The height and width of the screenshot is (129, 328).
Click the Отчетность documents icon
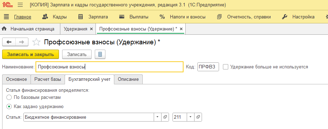[x=219, y=17]
